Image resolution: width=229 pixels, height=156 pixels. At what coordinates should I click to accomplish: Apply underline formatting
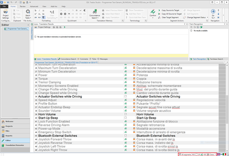43,10
